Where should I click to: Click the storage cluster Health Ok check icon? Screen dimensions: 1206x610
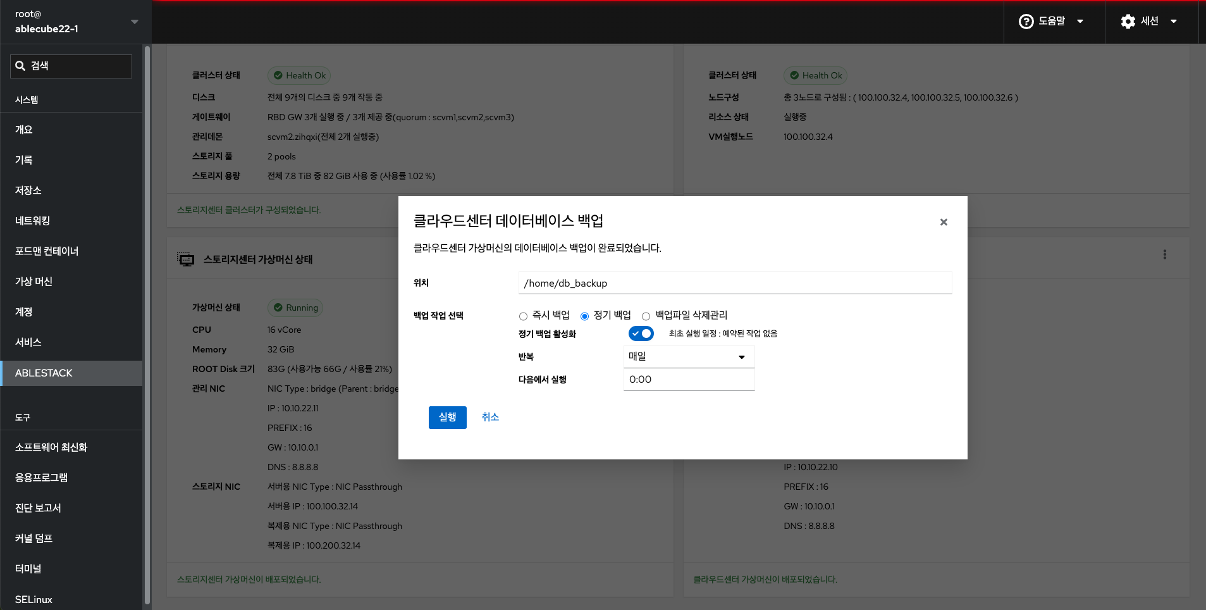pyautogui.click(x=278, y=75)
